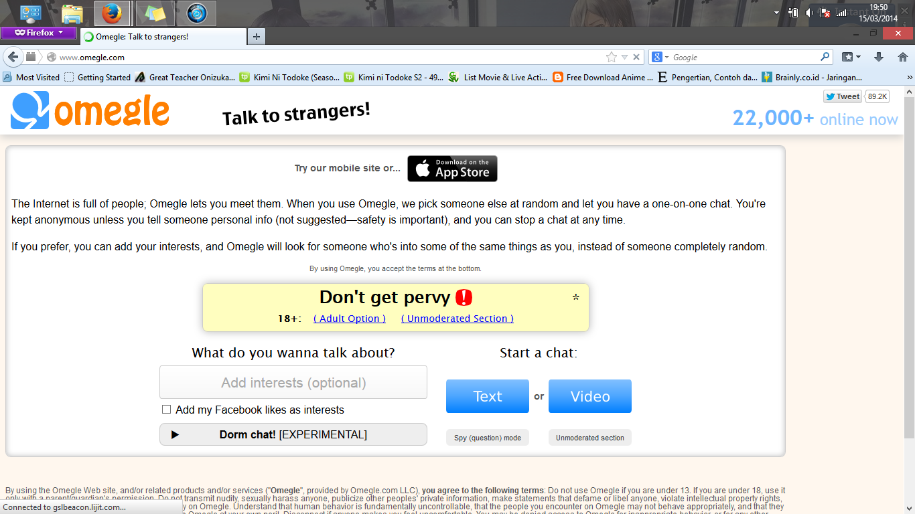
Task: Stop loading the page with the X
Action: tap(636, 58)
